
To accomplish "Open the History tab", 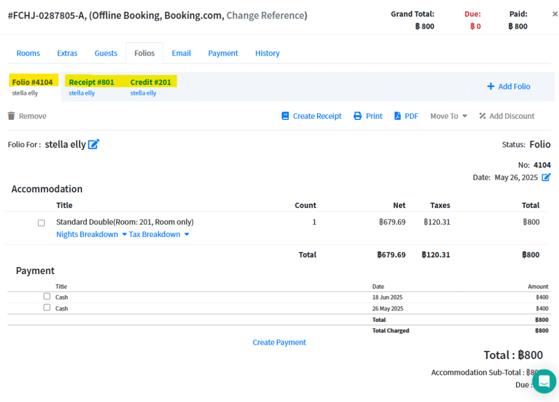I will 267,53.
